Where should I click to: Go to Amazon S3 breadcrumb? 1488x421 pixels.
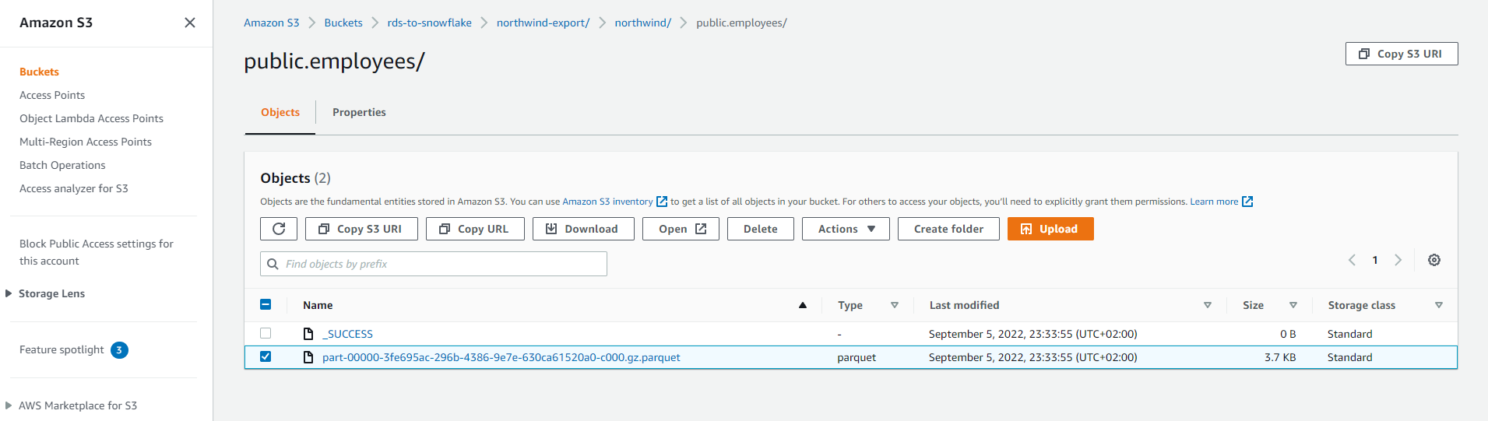pos(272,23)
